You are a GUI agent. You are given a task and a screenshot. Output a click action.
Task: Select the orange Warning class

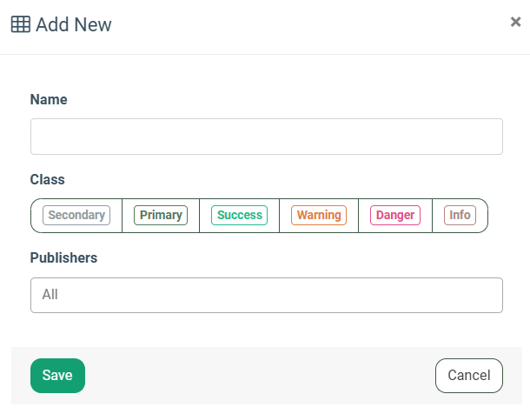319,215
